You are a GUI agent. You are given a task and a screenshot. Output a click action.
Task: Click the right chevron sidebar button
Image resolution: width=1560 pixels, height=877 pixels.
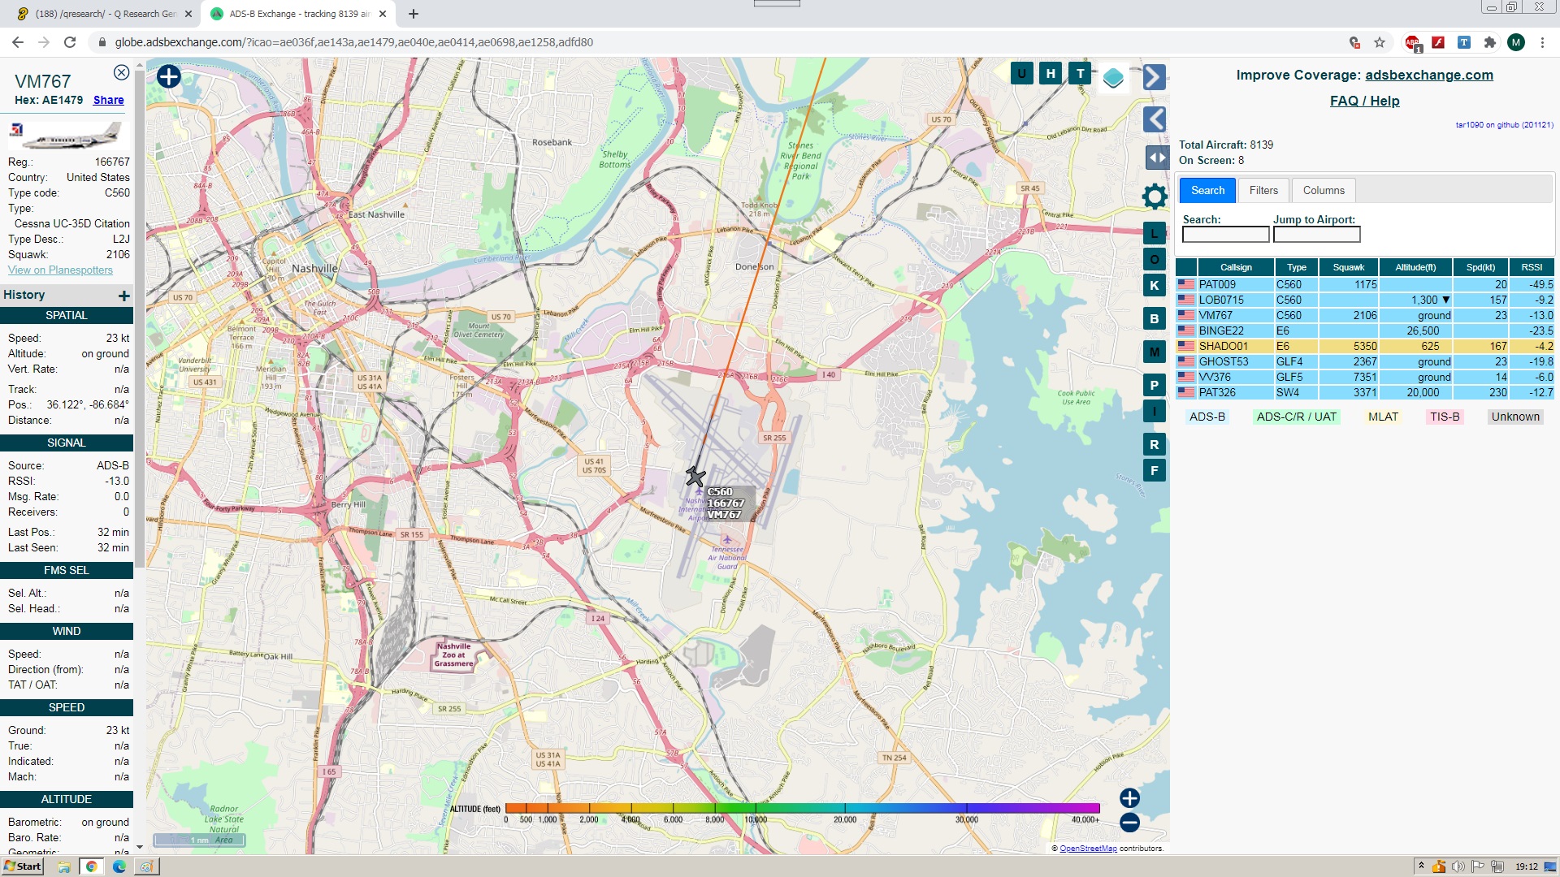(1154, 77)
